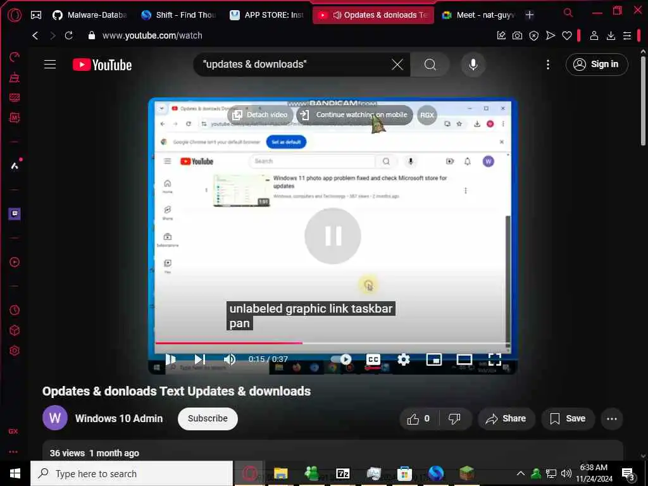Open browser downloads icon in toolbar
Screen dimensions: 648x486
[611, 36]
